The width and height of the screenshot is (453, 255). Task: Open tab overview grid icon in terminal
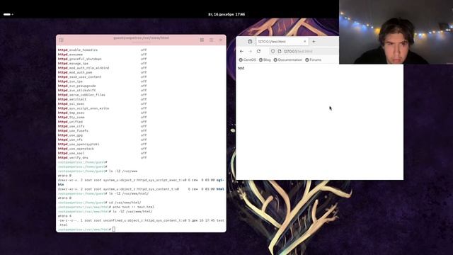coord(202,40)
